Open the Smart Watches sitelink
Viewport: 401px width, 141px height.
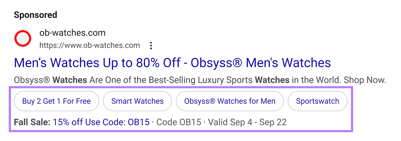click(137, 101)
